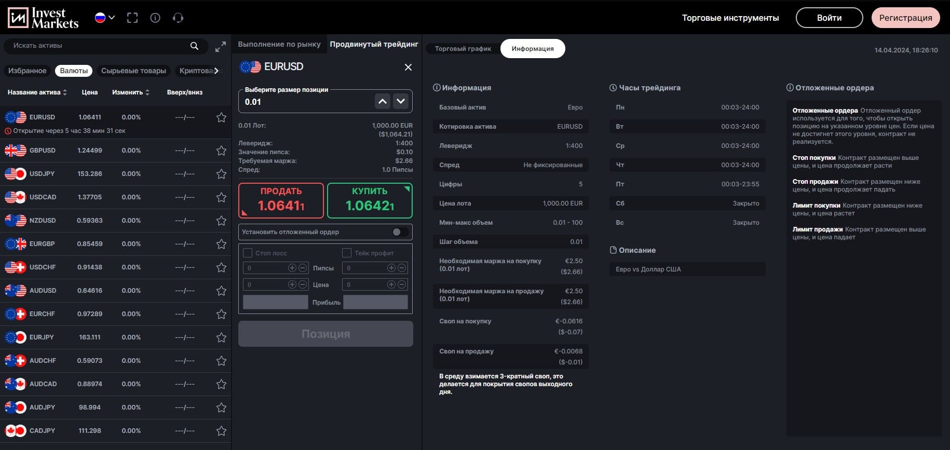Viewport: 950px width, 450px height.
Task: Click plus in Stop Loss pips field
Action: point(292,268)
